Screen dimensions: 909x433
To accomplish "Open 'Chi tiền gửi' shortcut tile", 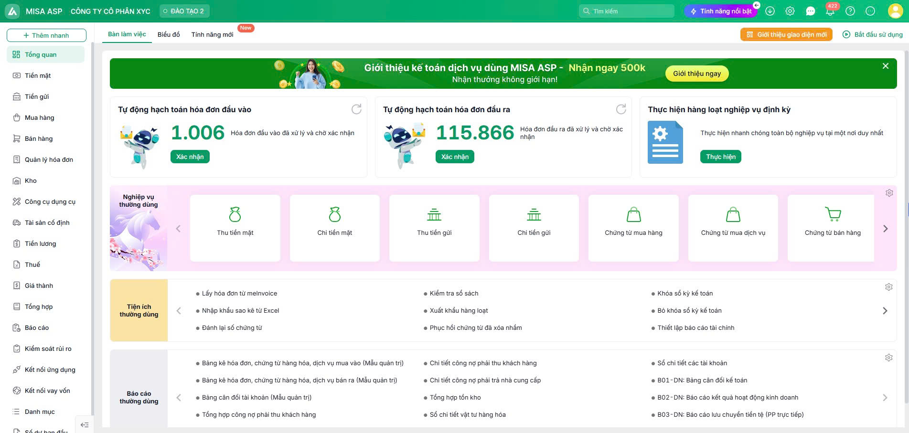I will coord(534,228).
